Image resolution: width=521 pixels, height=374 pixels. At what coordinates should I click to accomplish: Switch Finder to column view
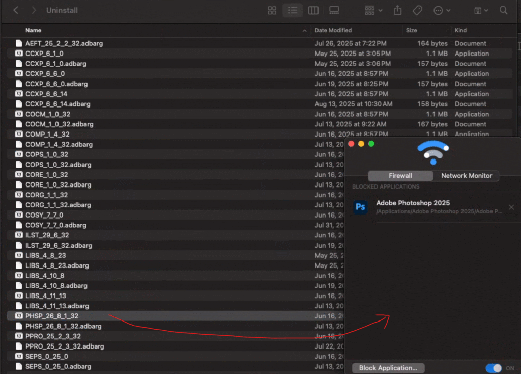(313, 10)
